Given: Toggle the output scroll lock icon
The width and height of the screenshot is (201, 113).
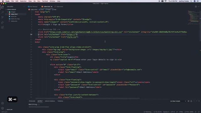Looking at the screenshot, I should click(x=191, y=101).
